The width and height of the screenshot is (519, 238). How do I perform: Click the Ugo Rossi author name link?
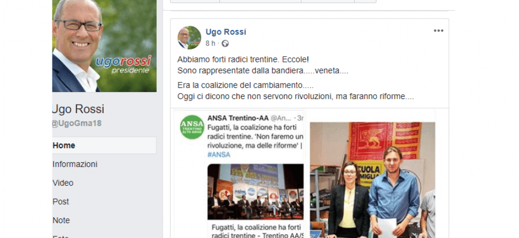226,32
